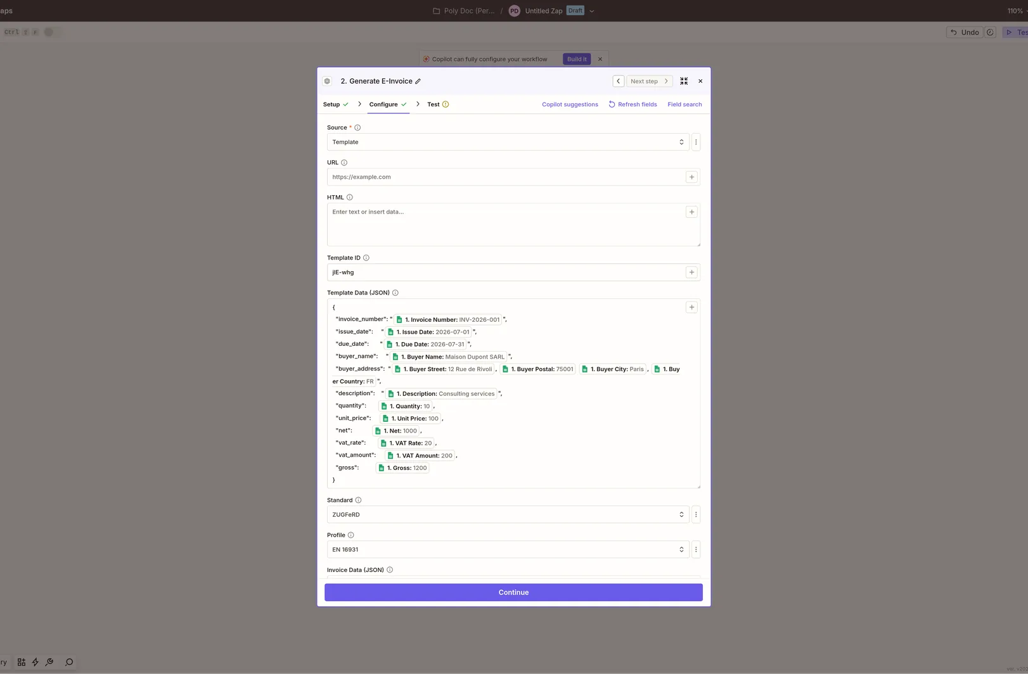Insert data into HTML with plus button
Screen dimensions: 1028x674
[691, 212]
